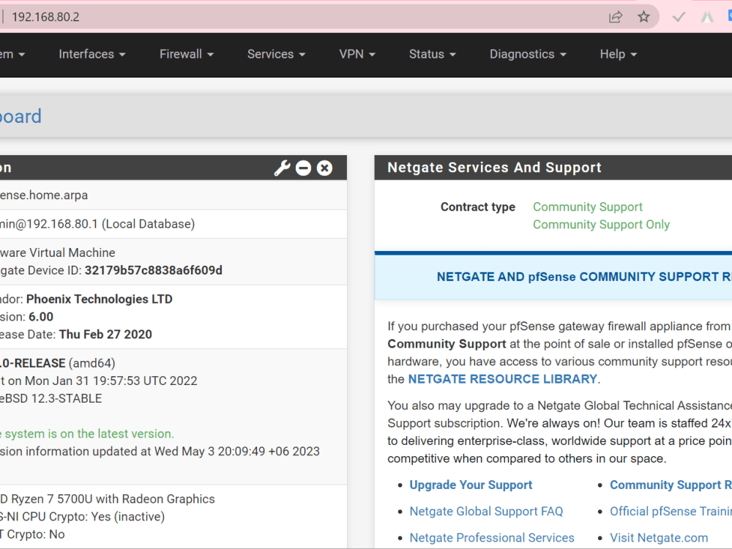This screenshot has width=732, height=549.
Task: Open the VPN menu
Action: coord(357,54)
